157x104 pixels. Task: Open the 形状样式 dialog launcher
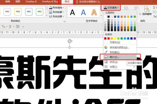pyautogui.click(x=64, y=21)
